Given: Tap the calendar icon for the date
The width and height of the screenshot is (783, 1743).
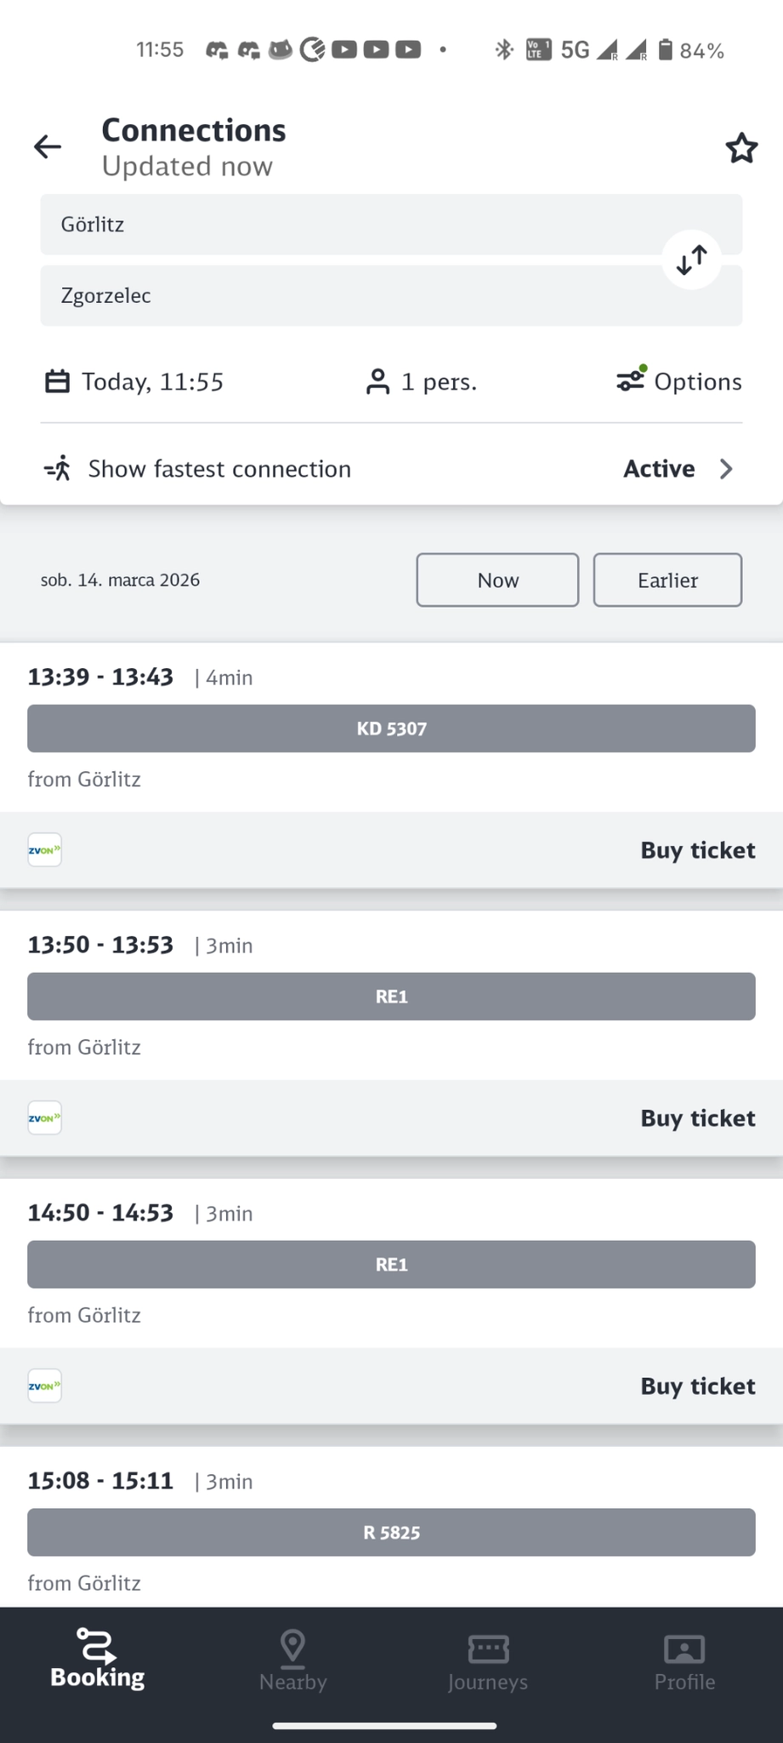Looking at the screenshot, I should click(57, 381).
